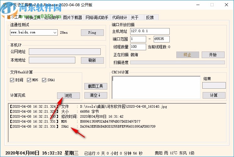Viewport: 234px width, 157px height.
Task: Click 开始 to start port scan
Action: 213,55
